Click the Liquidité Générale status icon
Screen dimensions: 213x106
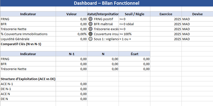(x=90, y=39)
